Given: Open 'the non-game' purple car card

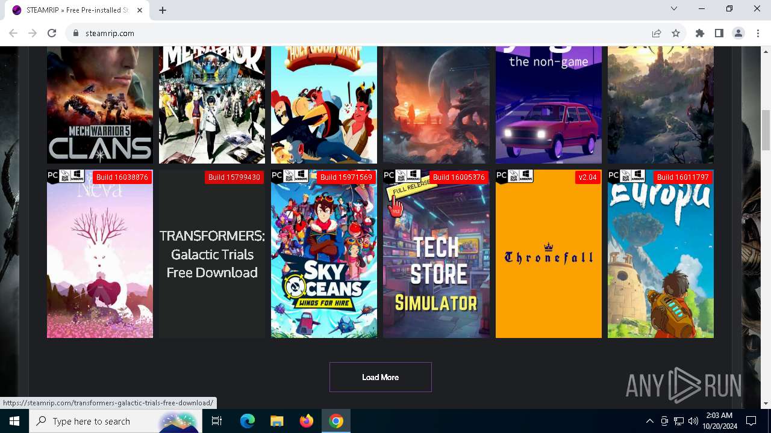Looking at the screenshot, I should (x=549, y=105).
